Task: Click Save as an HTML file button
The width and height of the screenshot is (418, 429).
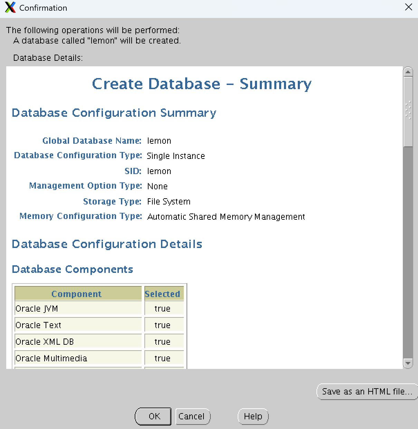Action: tap(367, 392)
